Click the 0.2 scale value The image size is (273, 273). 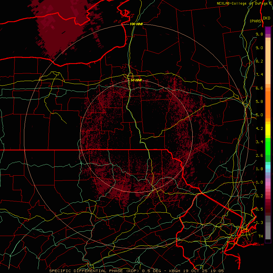(259, 196)
